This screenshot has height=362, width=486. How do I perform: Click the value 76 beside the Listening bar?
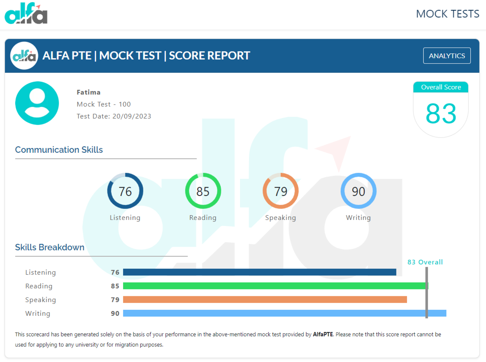coord(115,272)
